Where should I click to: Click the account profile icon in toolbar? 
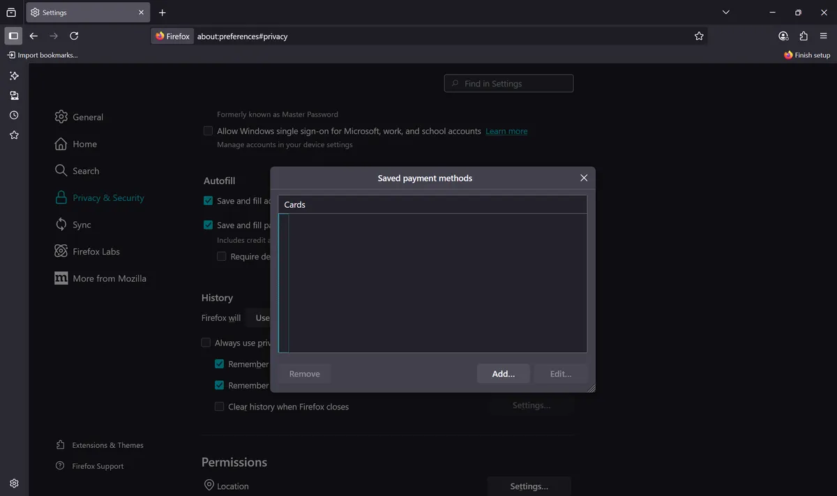click(783, 36)
